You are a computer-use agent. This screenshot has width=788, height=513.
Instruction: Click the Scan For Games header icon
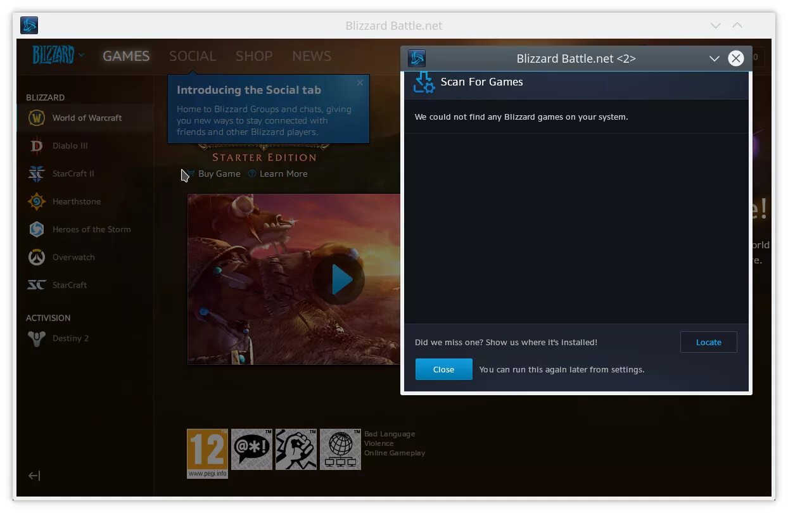point(424,82)
